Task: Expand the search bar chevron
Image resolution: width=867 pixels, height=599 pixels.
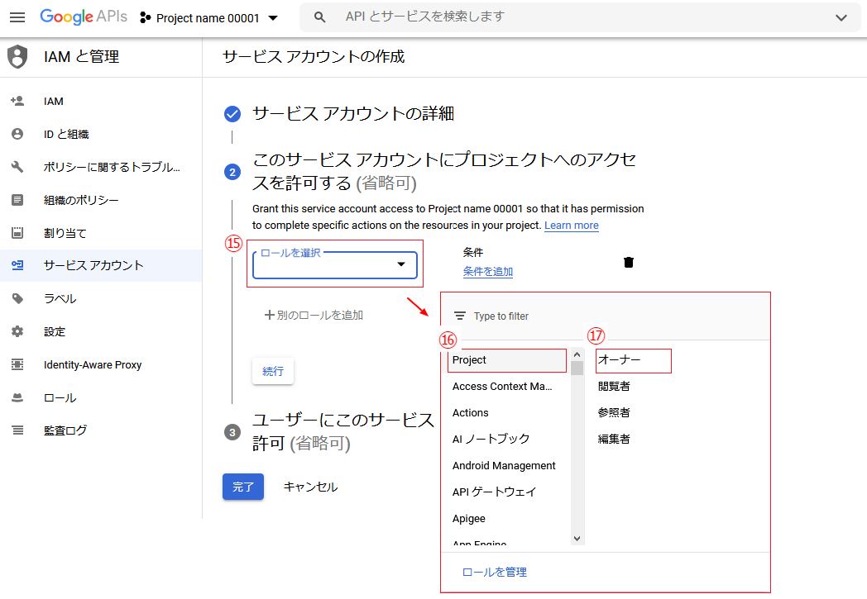Action: [x=841, y=17]
